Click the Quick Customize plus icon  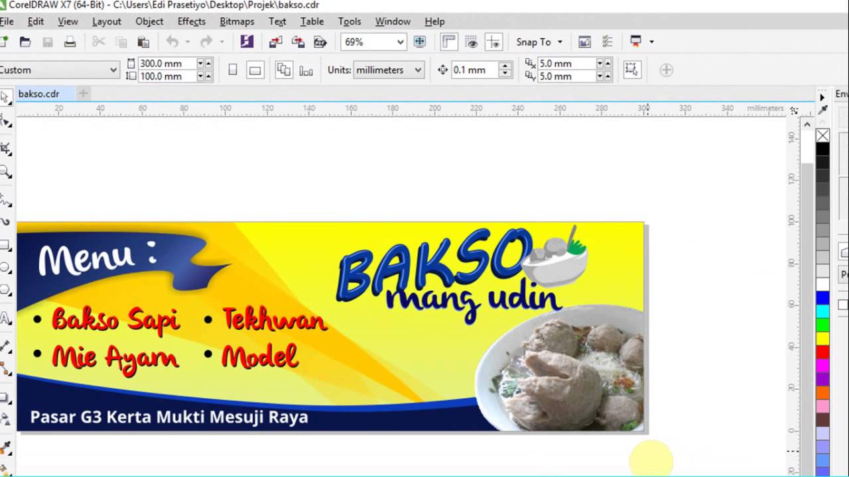click(x=666, y=70)
